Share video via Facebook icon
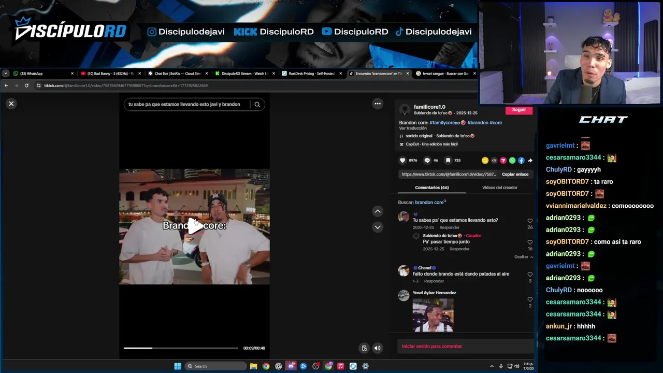Screen dimensions: 663x373 pyautogui.click(x=521, y=161)
